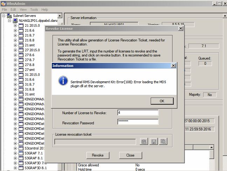Click the 21 8.8 feature window icon
The image size is (227, 171).
click(21, 40)
